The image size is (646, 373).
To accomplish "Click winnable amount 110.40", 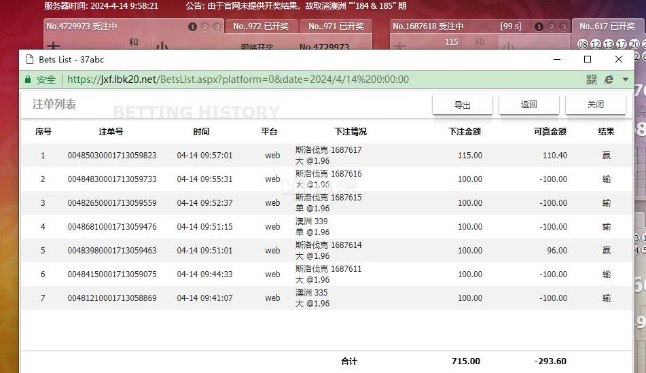I will (555, 156).
